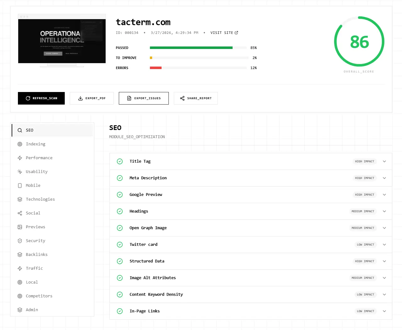The image size is (402, 330).
Task: Click the Admin layers icon
Action: point(20,310)
